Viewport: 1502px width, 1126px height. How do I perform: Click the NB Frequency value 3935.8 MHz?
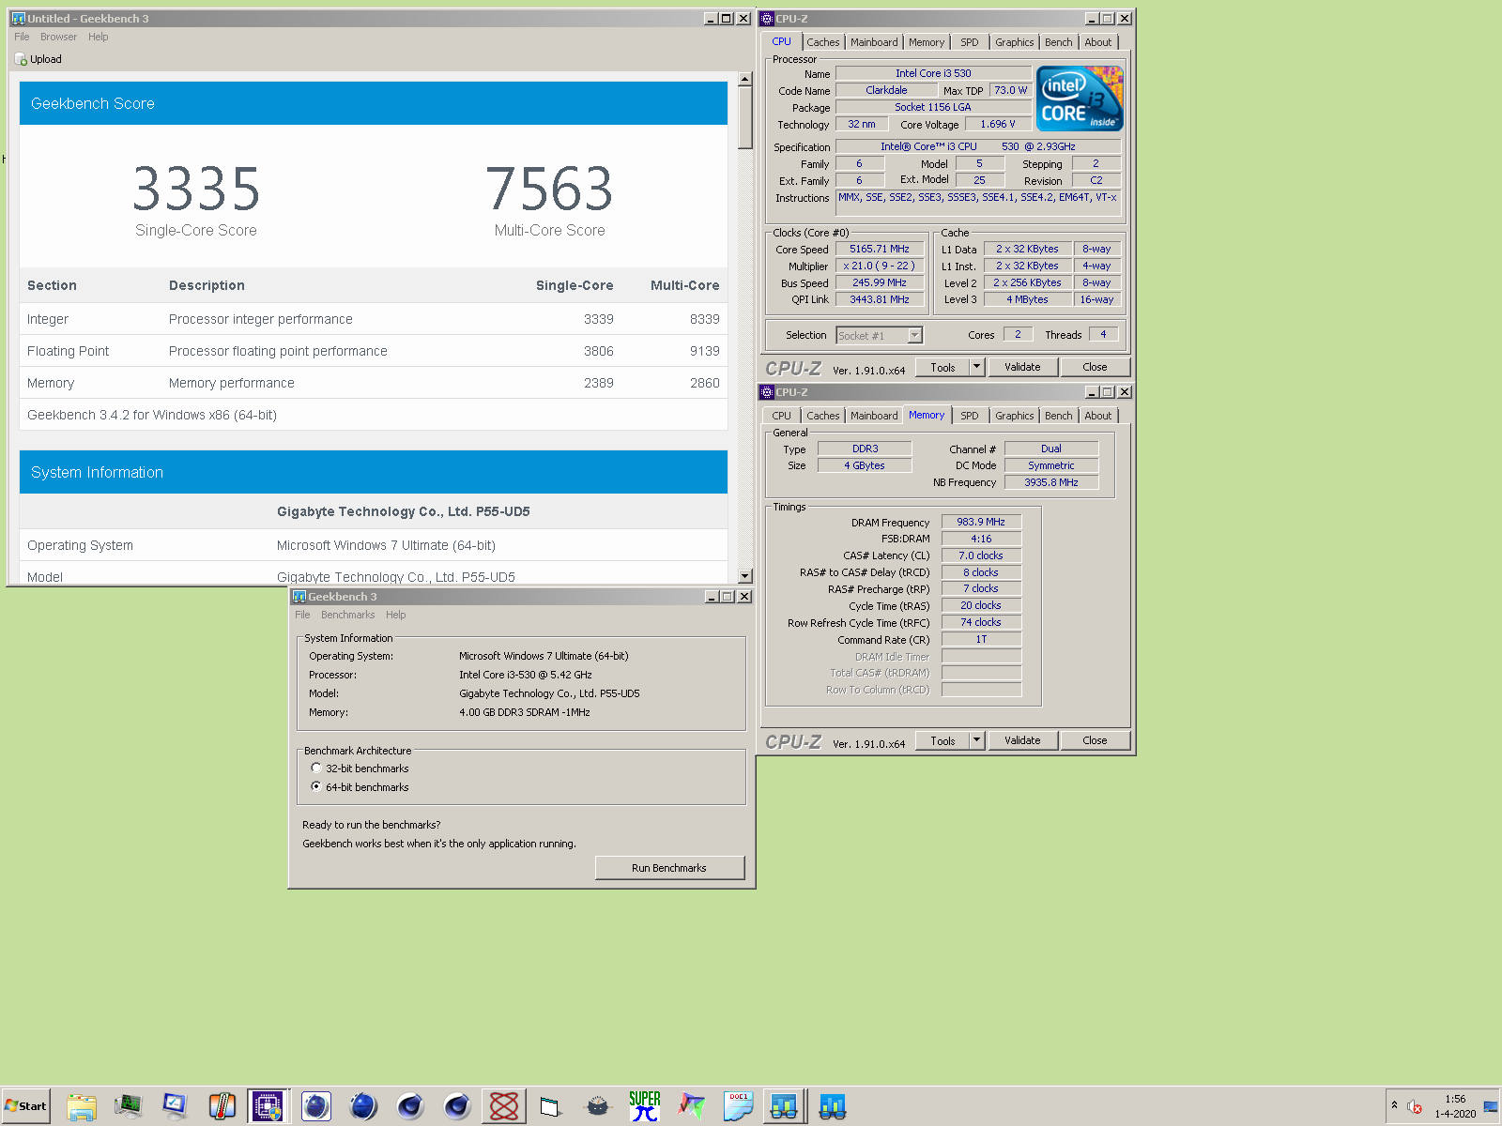click(1051, 482)
